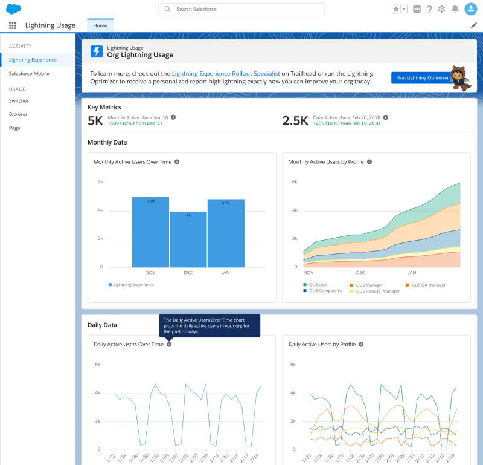483x465 pixels.
Task: Click the Daily Active Users tooltip popup
Action: tap(210, 325)
